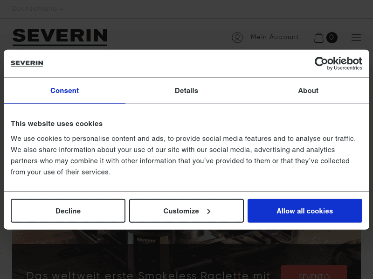
Task: Click the SEVERIN logo in the page header
Action: (60, 36)
